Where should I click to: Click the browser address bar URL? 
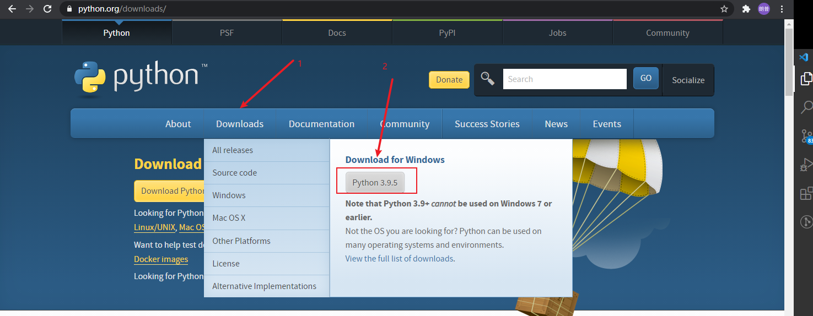(122, 9)
